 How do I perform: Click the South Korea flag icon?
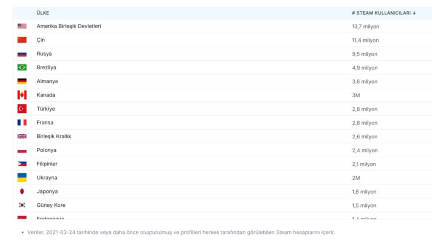(22, 205)
